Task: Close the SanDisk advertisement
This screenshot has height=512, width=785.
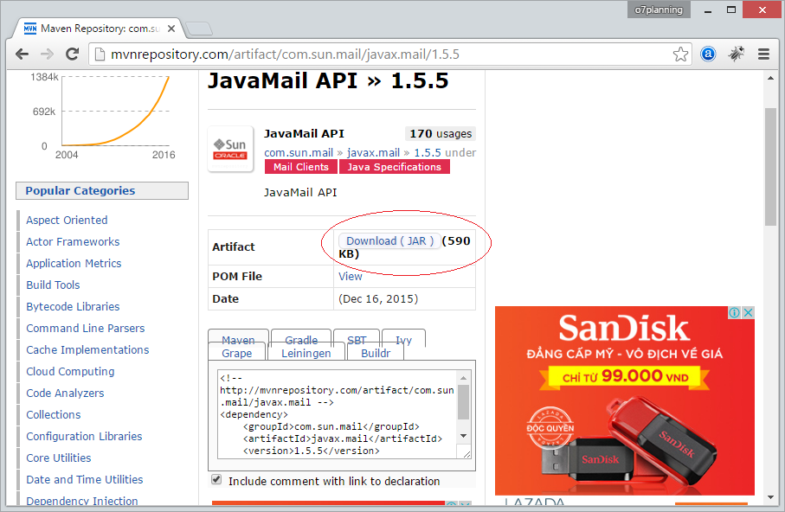Action: (x=748, y=313)
